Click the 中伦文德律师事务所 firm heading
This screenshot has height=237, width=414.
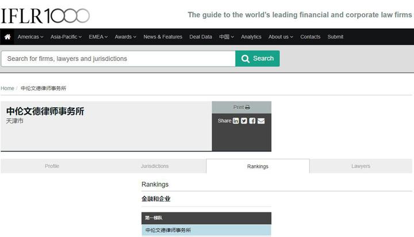[x=45, y=111]
